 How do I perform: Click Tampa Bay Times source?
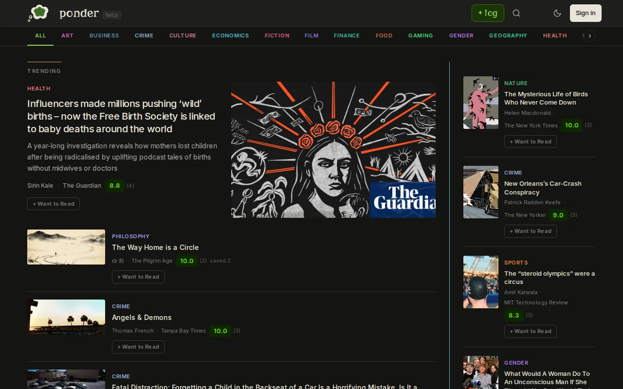pyautogui.click(x=183, y=331)
